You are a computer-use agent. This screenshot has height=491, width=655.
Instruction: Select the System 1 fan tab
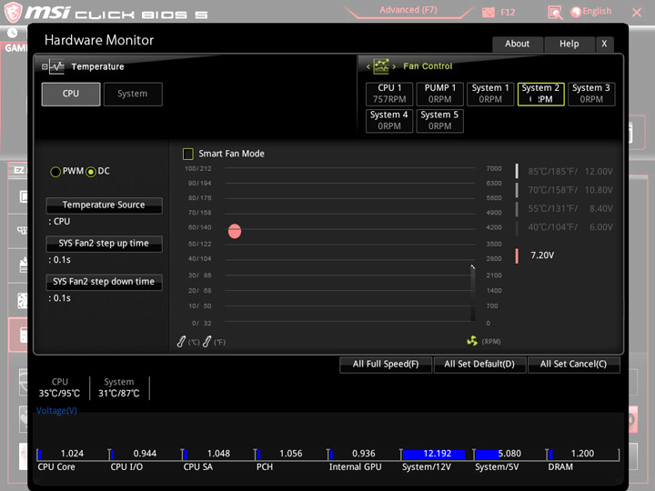(490, 94)
